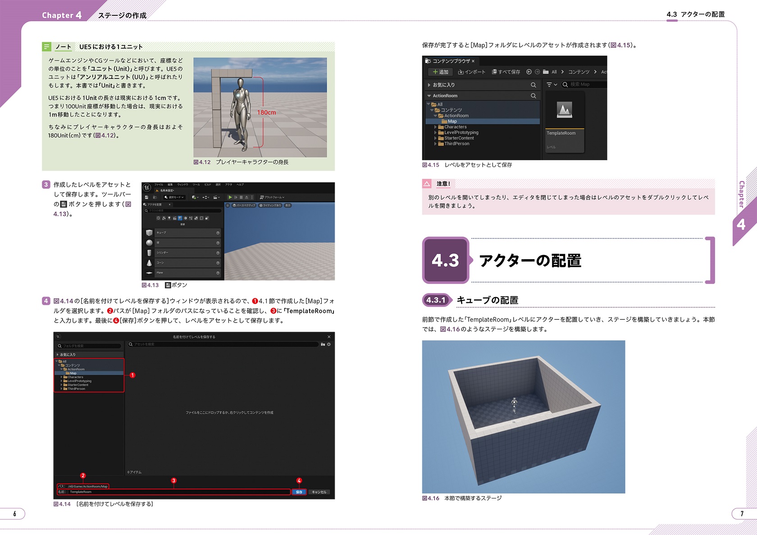Click the すべて保存 save all button

point(506,72)
